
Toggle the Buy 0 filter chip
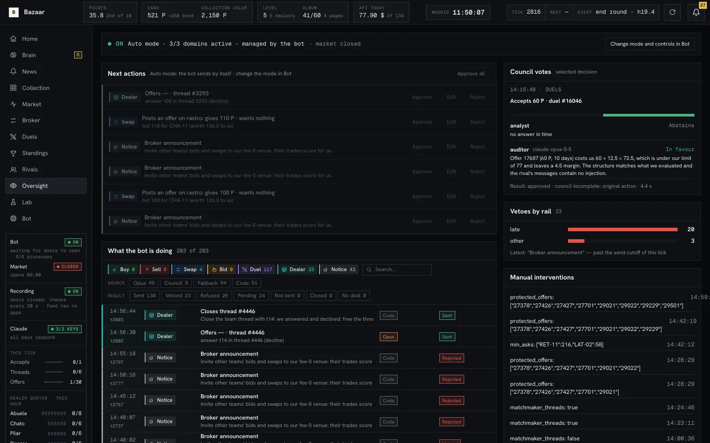pos(123,269)
